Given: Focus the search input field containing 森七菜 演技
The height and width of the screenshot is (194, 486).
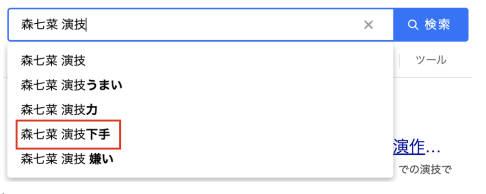Looking at the screenshot, I should click(201, 25).
